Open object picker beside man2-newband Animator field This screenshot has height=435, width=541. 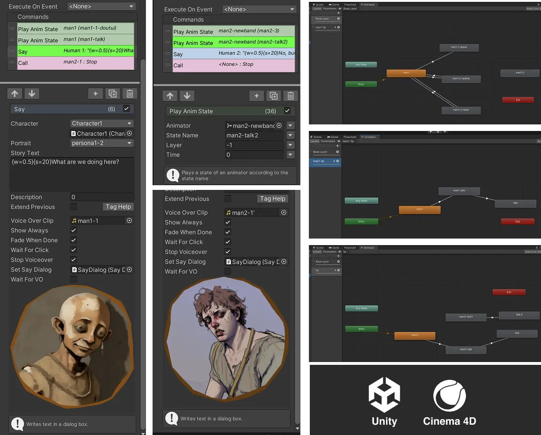tap(279, 126)
